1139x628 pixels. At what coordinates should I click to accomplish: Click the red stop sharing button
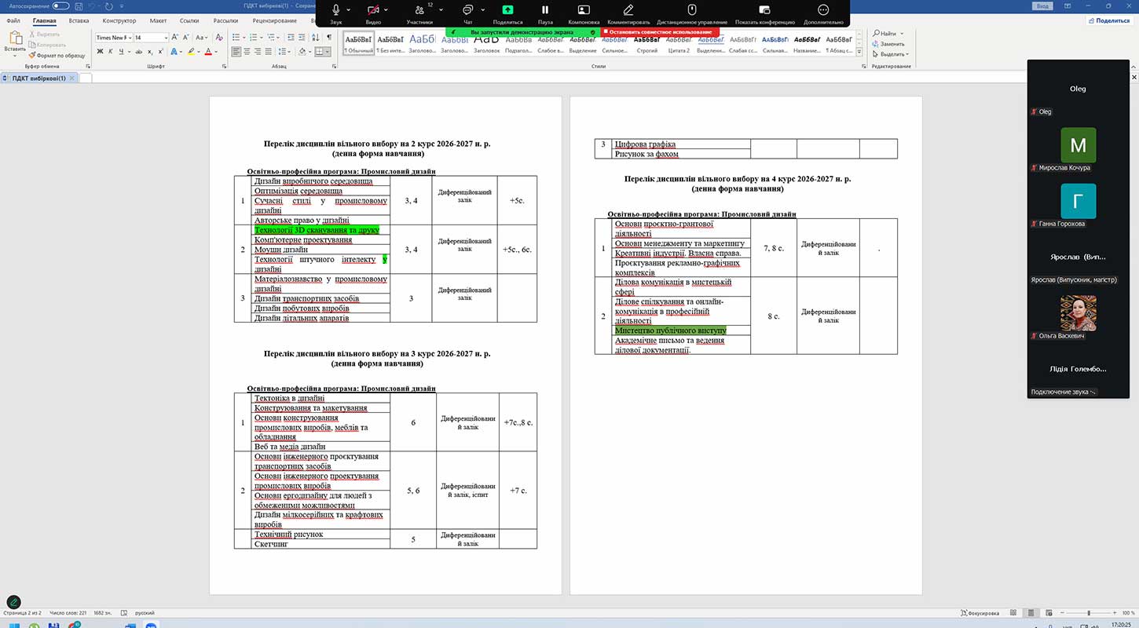coord(660,32)
